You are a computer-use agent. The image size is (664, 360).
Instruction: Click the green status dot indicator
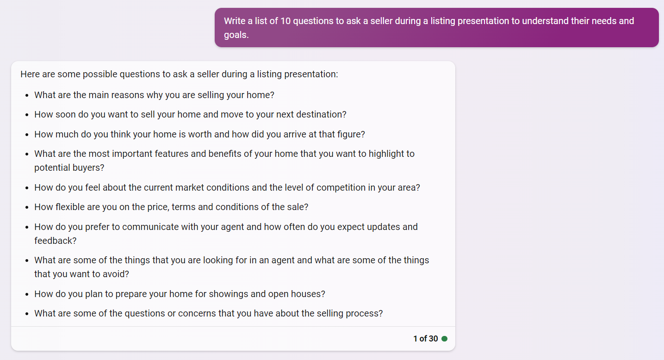coord(445,338)
